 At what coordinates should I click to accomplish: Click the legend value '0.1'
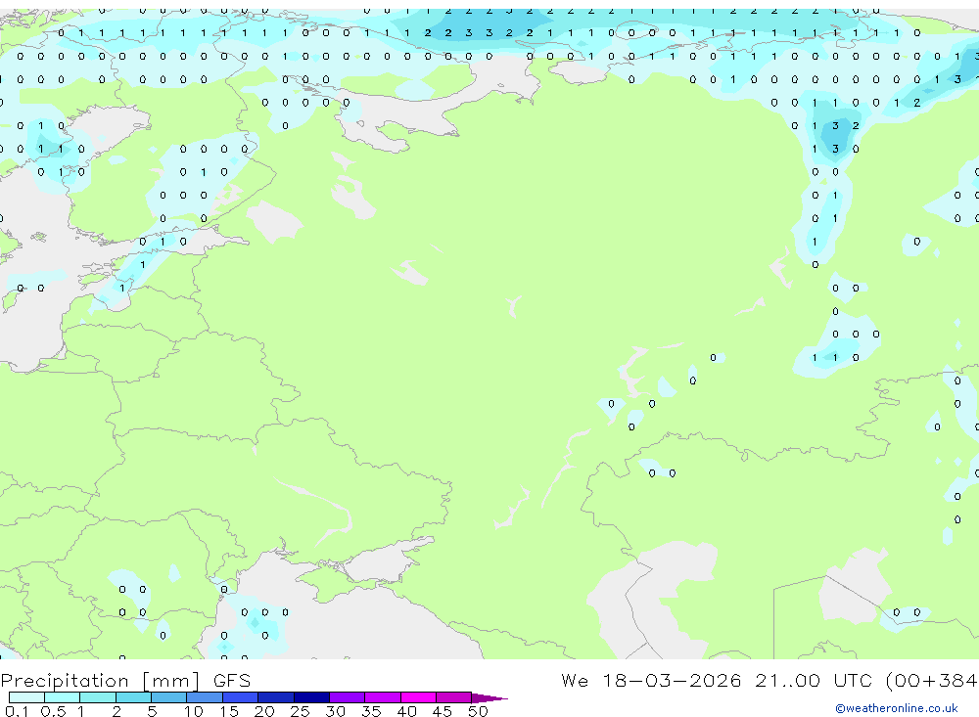(x=17, y=711)
